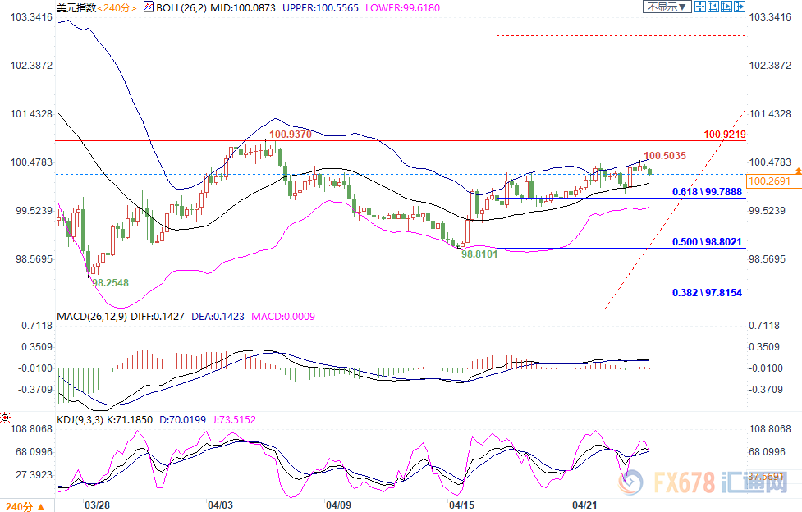Click the MACD(26,12,9) indicator title
Viewport: 802px width, 512px height.
90,316
